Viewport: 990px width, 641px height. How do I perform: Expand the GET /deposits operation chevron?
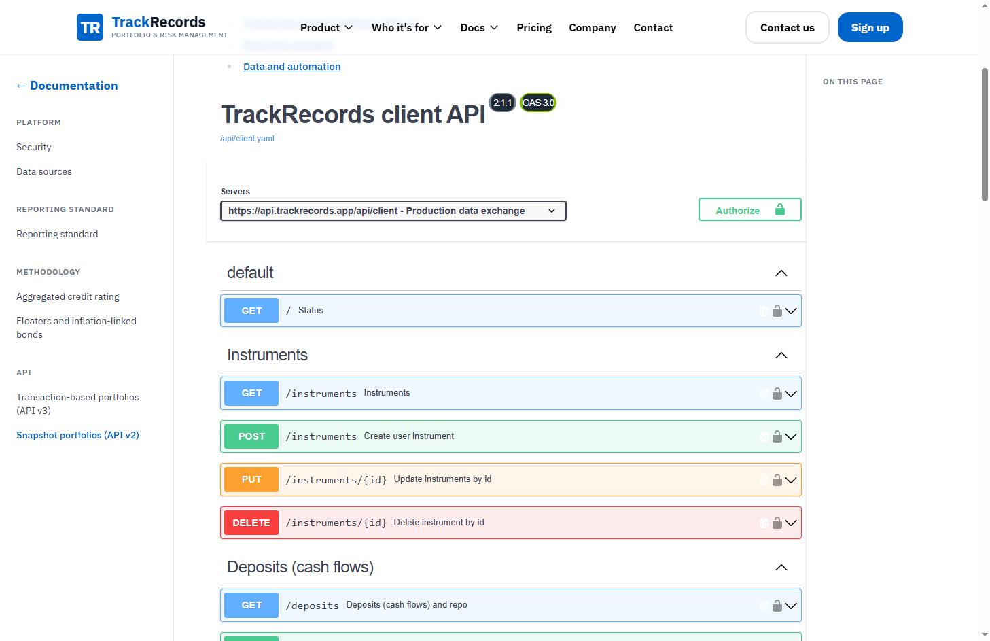click(x=791, y=606)
